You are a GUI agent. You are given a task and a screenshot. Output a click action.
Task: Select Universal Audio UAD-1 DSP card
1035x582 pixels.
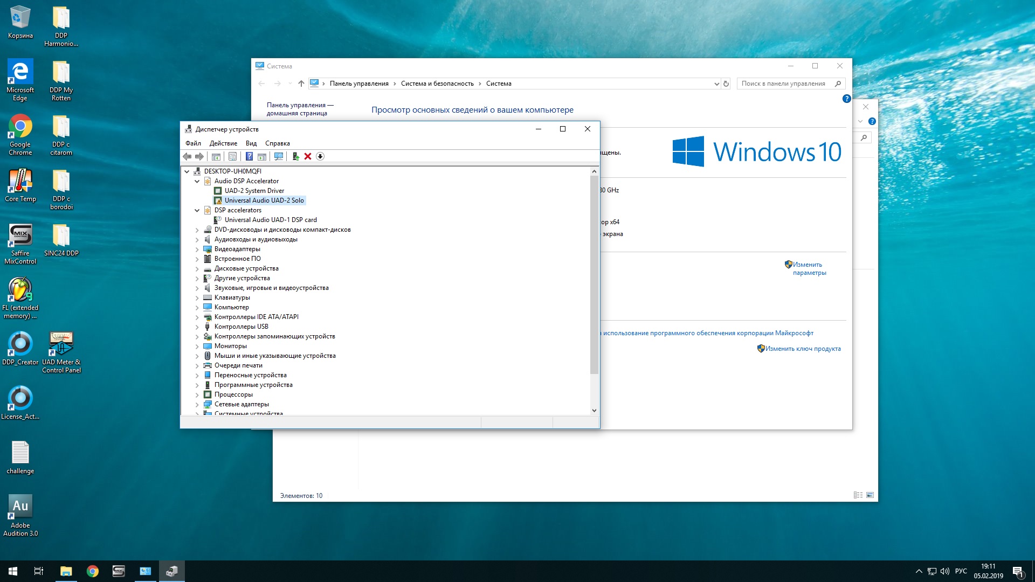(x=270, y=220)
